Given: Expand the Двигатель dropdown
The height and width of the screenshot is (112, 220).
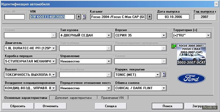Looking at the screenshot, I should [54, 48].
